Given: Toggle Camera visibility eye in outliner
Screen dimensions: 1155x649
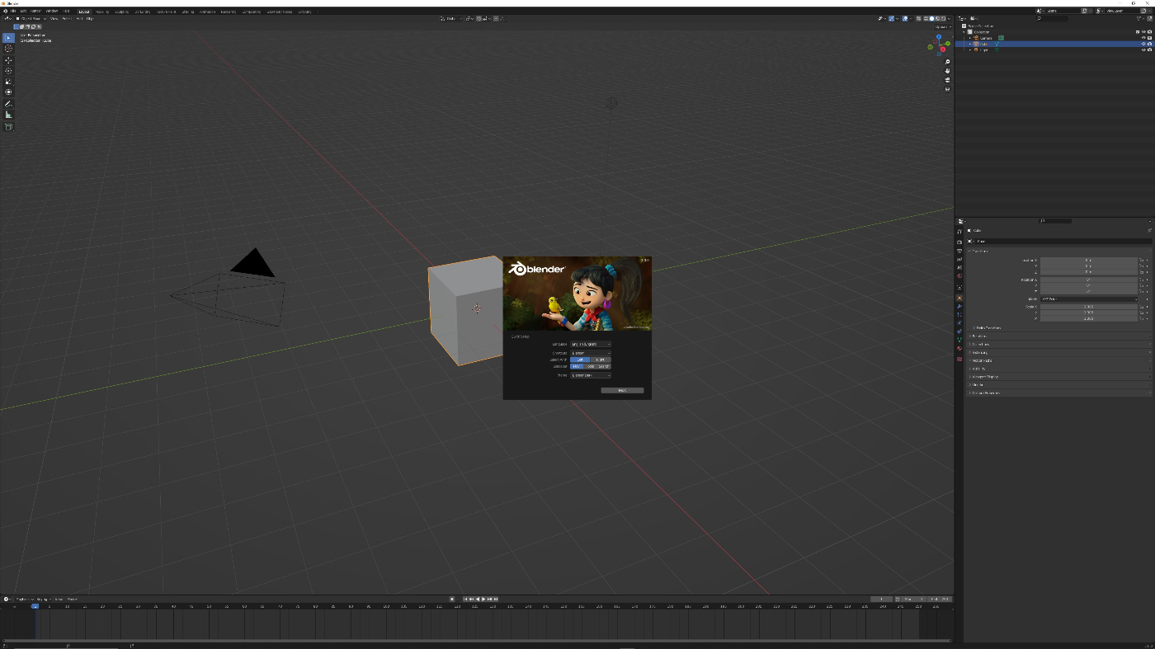Looking at the screenshot, I should [1143, 38].
